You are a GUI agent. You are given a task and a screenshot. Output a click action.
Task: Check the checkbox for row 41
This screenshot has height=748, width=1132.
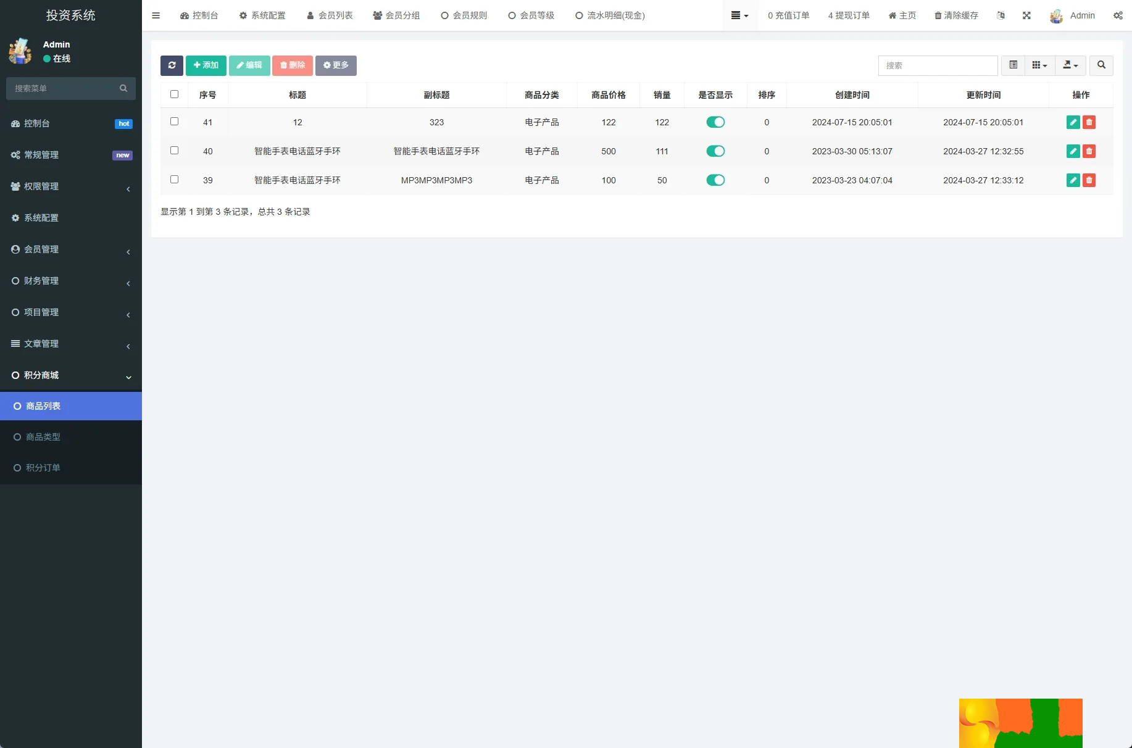coord(174,122)
